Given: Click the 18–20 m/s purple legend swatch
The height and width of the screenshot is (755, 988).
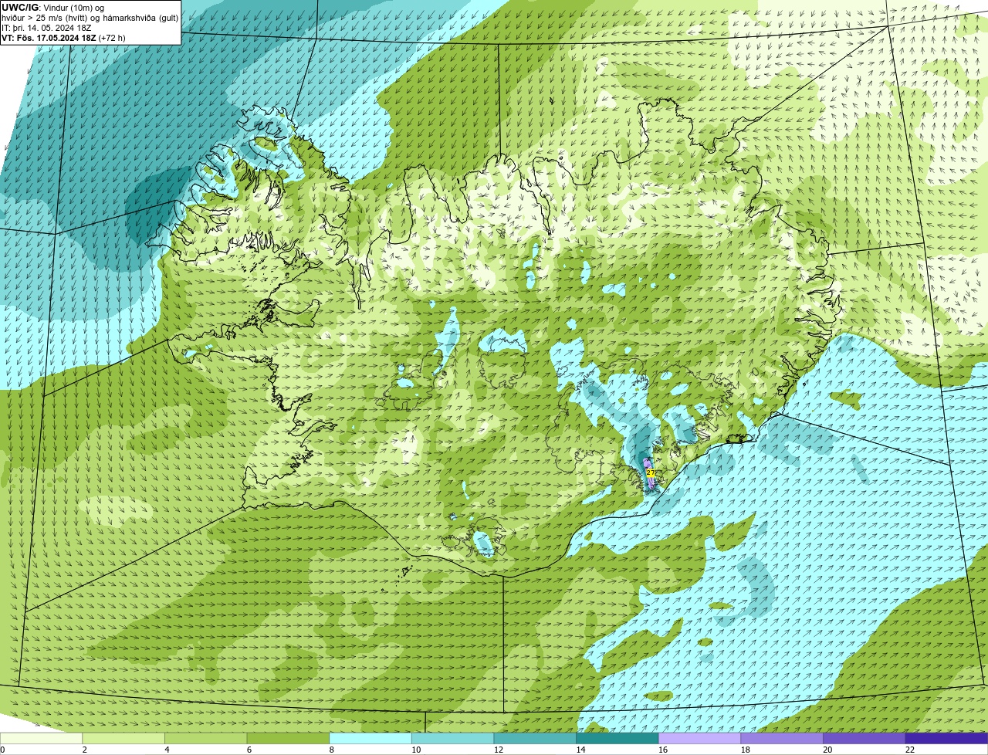Looking at the screenshot, I should (782, 738).
